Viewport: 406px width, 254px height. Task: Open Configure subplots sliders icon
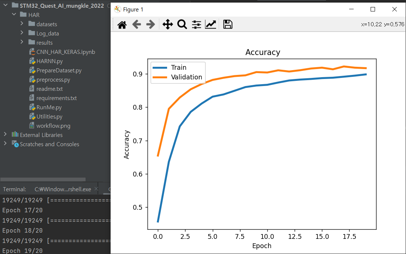[x=197, y=25]
